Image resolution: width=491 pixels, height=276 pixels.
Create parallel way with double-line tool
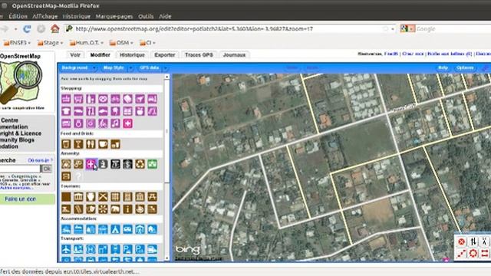[485, 253]
